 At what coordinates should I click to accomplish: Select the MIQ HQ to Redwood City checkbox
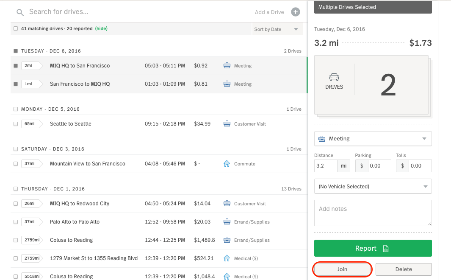(x=16, y=204)
